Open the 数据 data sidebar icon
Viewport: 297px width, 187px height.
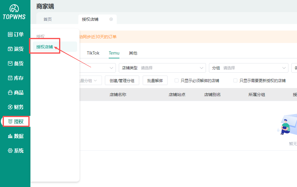tap(10, 136)
